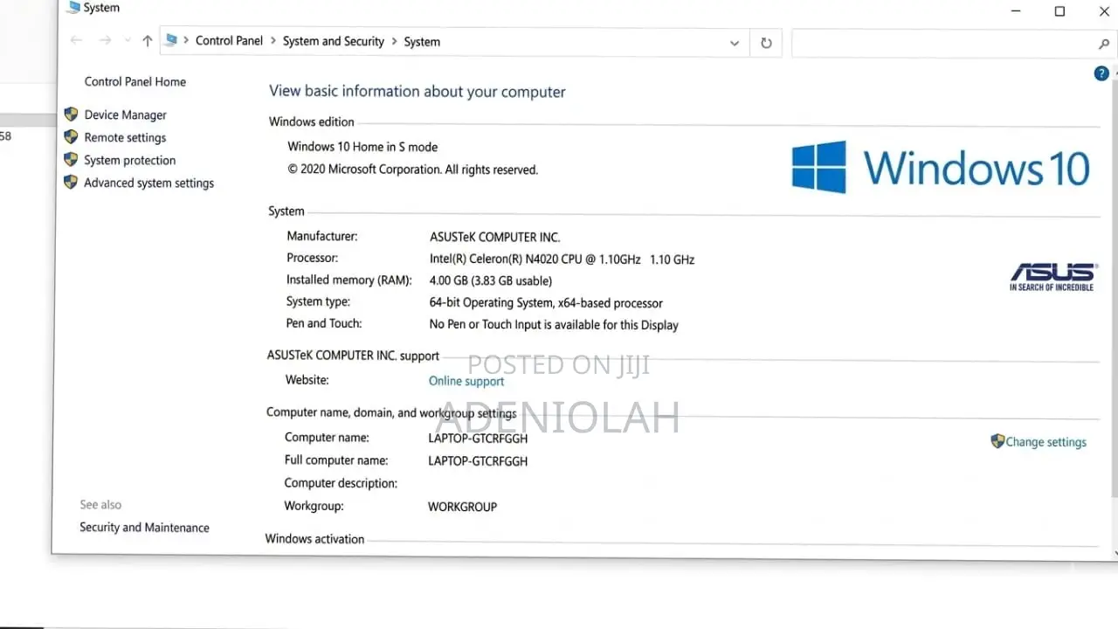The height and width of the screenshot is (629, 1118).
Task: Click the WORKGROUP workgroup value
Action: [x=462, y=507]
